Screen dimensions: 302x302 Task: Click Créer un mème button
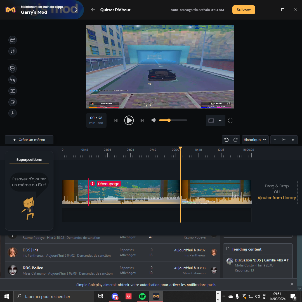(29, 140)
